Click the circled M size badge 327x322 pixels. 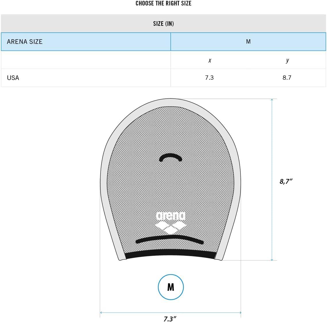point(171,287)
